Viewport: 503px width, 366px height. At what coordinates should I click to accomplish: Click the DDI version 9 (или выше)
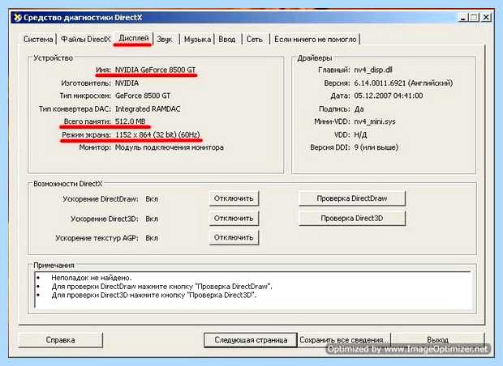click(376, 147)
